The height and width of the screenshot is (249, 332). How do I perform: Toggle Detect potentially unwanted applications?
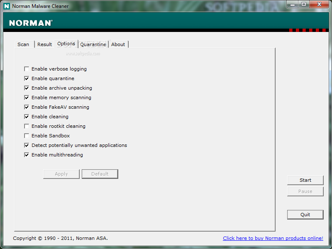click(x=27, y=145)
